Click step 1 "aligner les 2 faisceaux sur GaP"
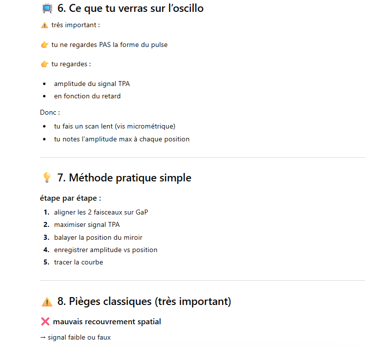The width and height of the screenshot is (365, 346). pos(101,213)
